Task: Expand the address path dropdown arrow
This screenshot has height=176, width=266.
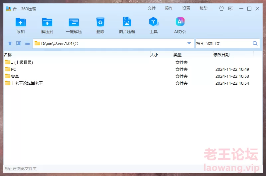Action: click(x=189, y=43)
